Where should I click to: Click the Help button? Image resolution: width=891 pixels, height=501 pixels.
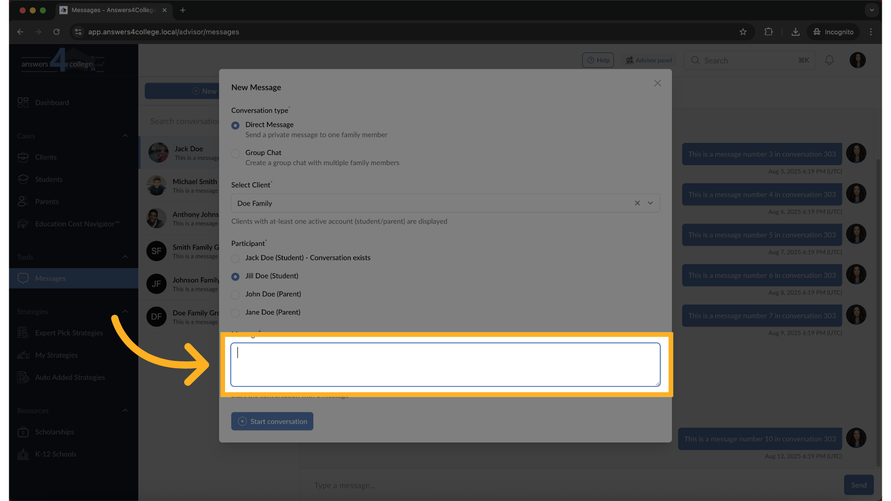pyautogui.click(x=598, y=60)
